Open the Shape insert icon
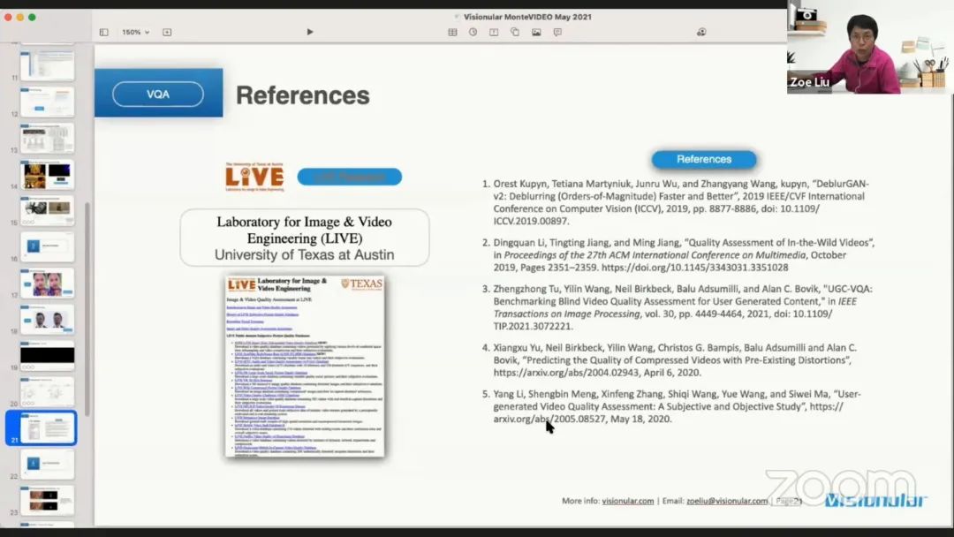 pos(515,32)
